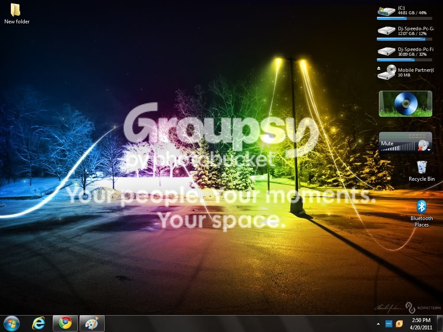Click the 12% drive usage bar
The image size is (443, 332).
point(404,39)
